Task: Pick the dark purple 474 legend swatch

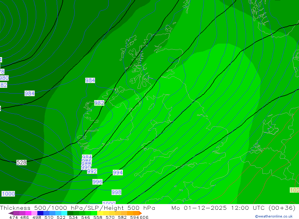Action: [x=16, y=213]
